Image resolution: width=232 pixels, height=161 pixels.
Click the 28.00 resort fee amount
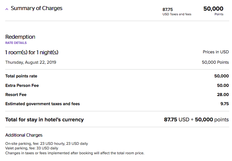tap(223, 95)
